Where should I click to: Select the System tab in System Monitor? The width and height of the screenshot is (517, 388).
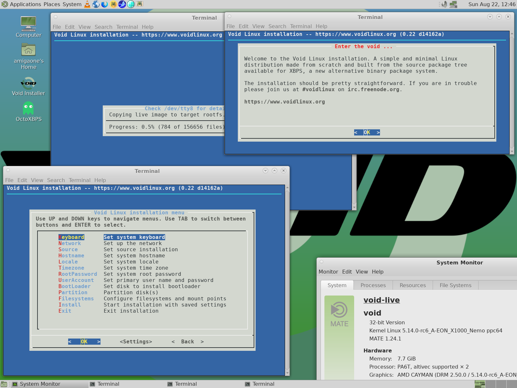337,285
